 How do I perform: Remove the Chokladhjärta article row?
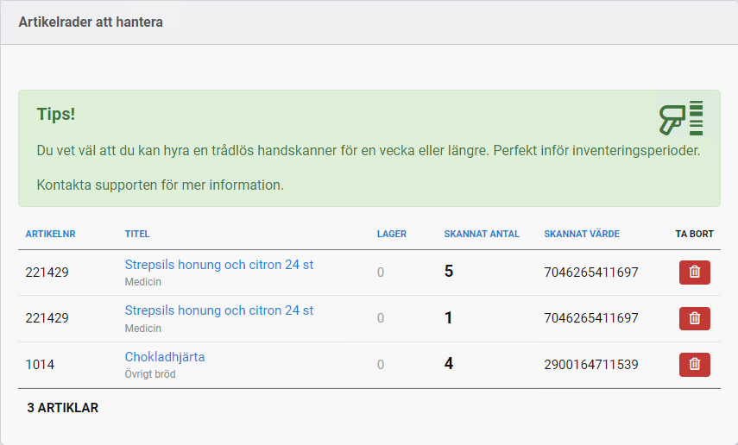[x=694, y=365]
